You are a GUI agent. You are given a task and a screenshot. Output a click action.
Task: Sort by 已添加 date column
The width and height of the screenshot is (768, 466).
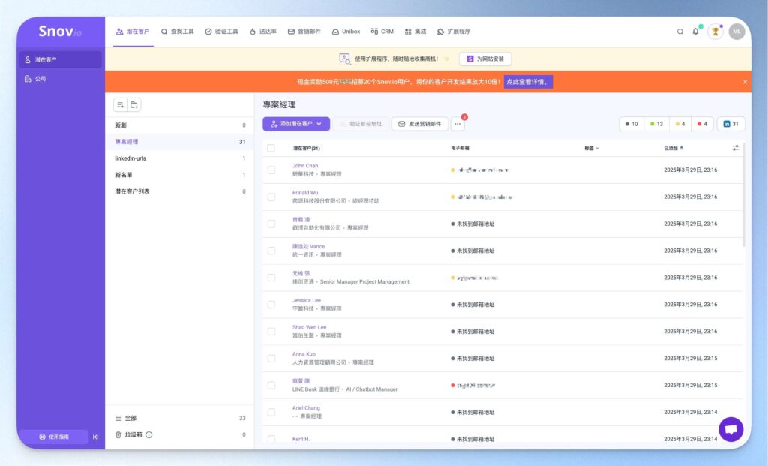click(673, 148)
